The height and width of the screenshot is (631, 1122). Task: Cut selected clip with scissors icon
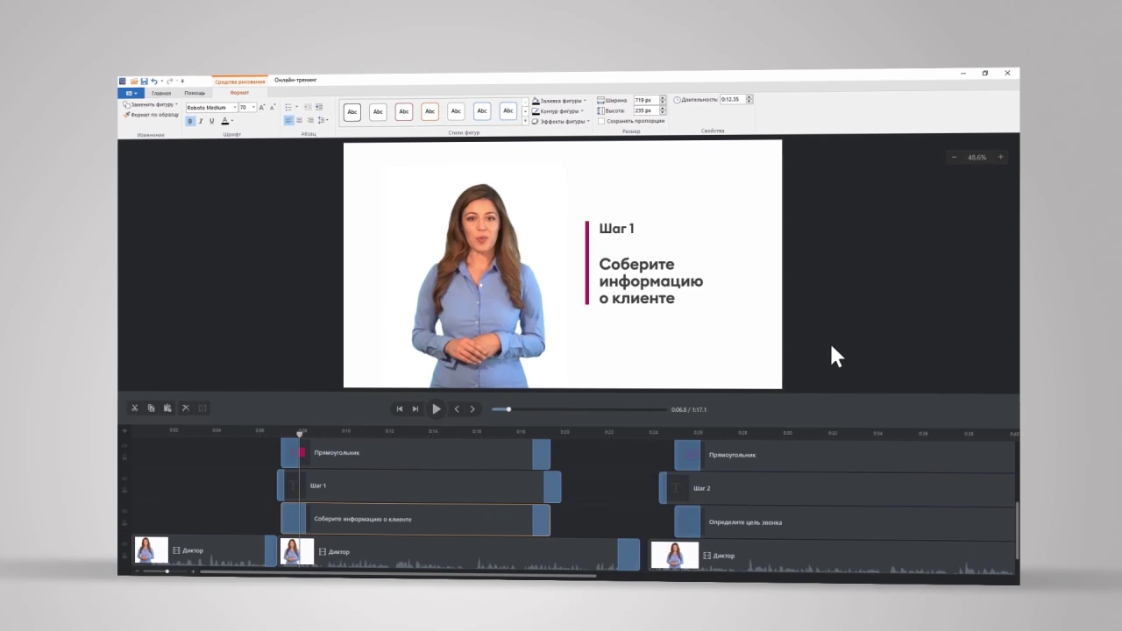coord(134,408)
